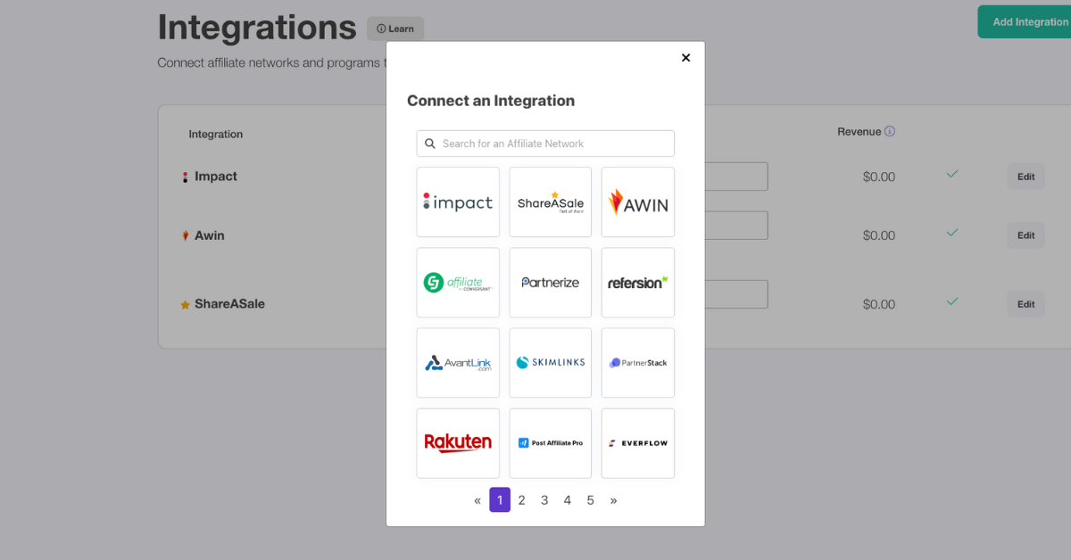The height and width of the screenshot is (560, 1071).
Task: Click the Integration column header
Action: pos(216,135)
